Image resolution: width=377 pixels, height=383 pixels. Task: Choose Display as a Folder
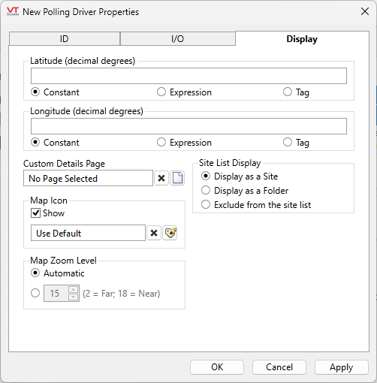pyautogui.click(x=206, y=191)
